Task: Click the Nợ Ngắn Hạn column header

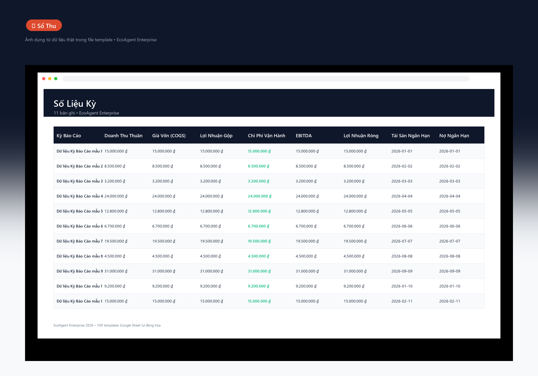Action: tap(454, 135)
